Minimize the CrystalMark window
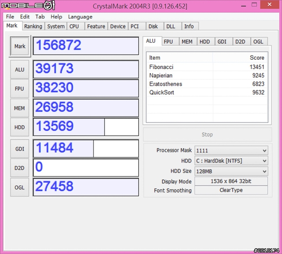The image size is (282, 254). (x=243, y=5)
